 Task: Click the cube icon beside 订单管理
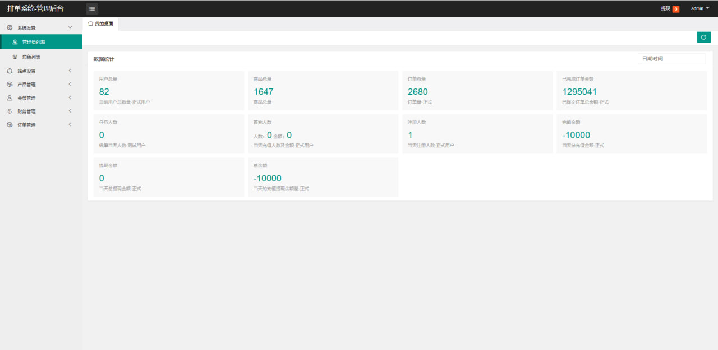[10, 125]
